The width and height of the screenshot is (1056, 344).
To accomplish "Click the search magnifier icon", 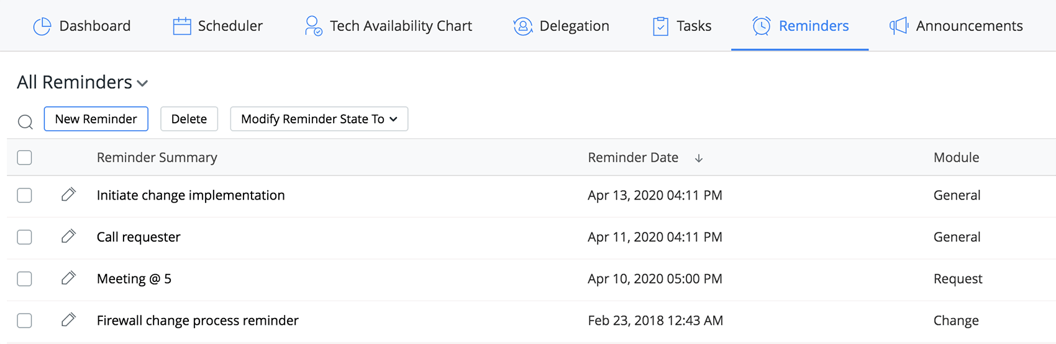I will click(x=25, y=121).
